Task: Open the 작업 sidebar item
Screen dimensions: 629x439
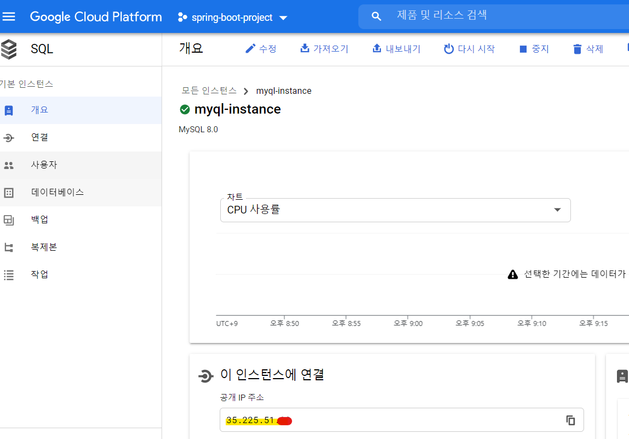Action: tap(81, 275)
